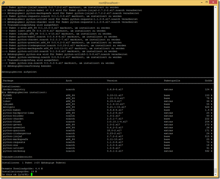
Task: Click the 'Transaktionsübersicht' heading
Action: pos(17,157)
